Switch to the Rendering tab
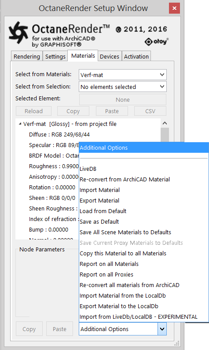Screen dimensions: 209x350 [26, 56]
